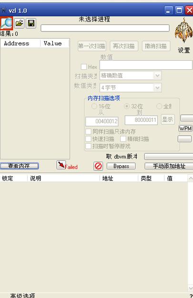Viewport: 193px width, 298px height.
Task: Click the logo above 设置
Action: (x=183, y=30)
